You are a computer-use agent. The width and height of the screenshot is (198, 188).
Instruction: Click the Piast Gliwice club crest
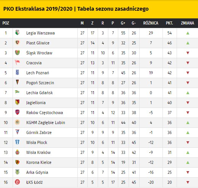pos(18,43)
